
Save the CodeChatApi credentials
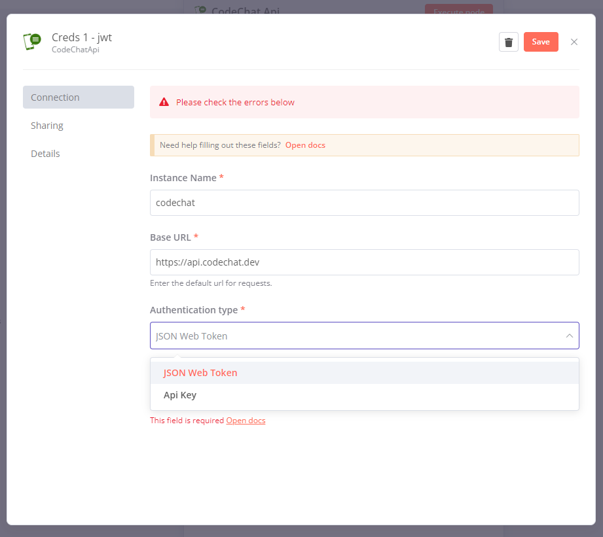click(541, 41)
